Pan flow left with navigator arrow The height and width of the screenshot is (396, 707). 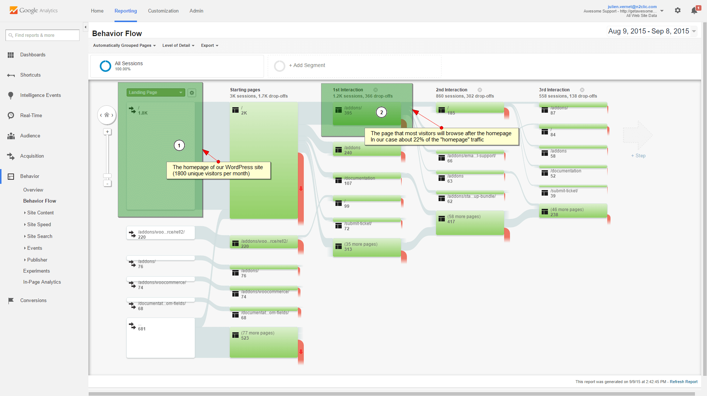pos(101,115)
